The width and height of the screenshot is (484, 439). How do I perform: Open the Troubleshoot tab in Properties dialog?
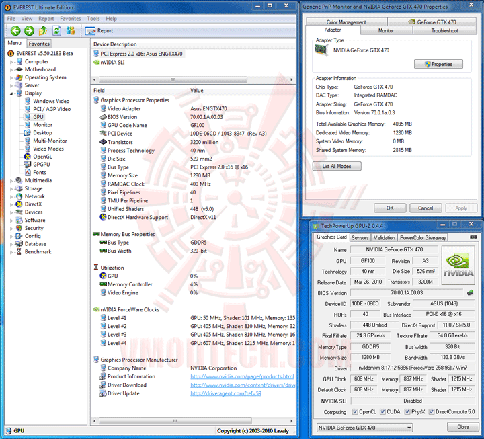tap(444, 30)
